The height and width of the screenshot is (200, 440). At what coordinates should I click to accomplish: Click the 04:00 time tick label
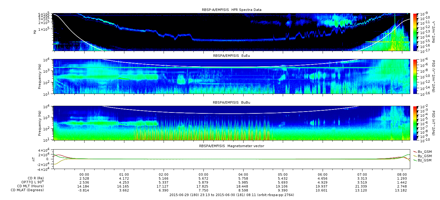(x=243, y=174)
